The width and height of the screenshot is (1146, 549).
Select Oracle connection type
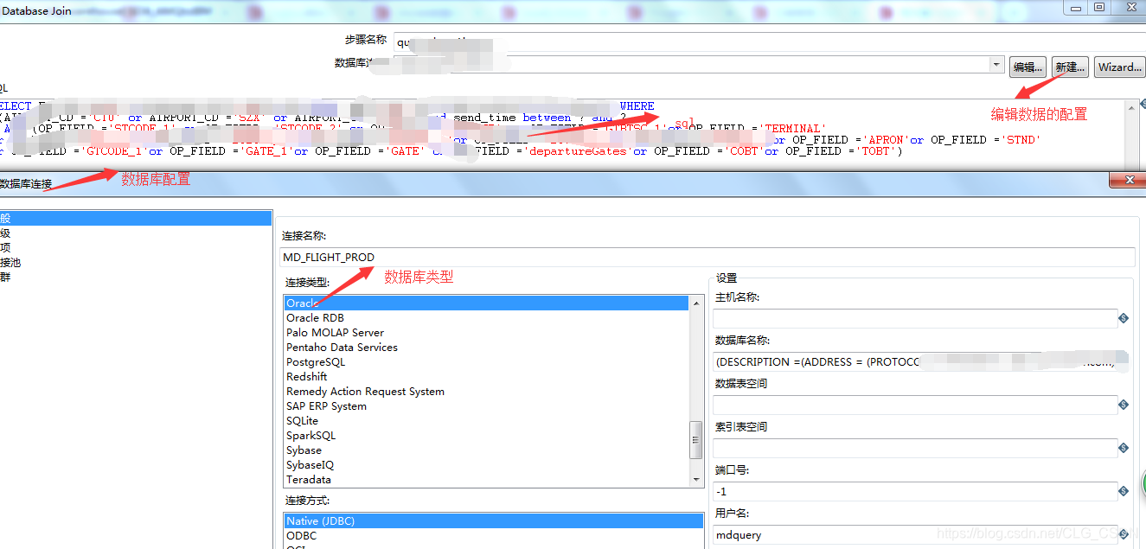coord(486,303)
